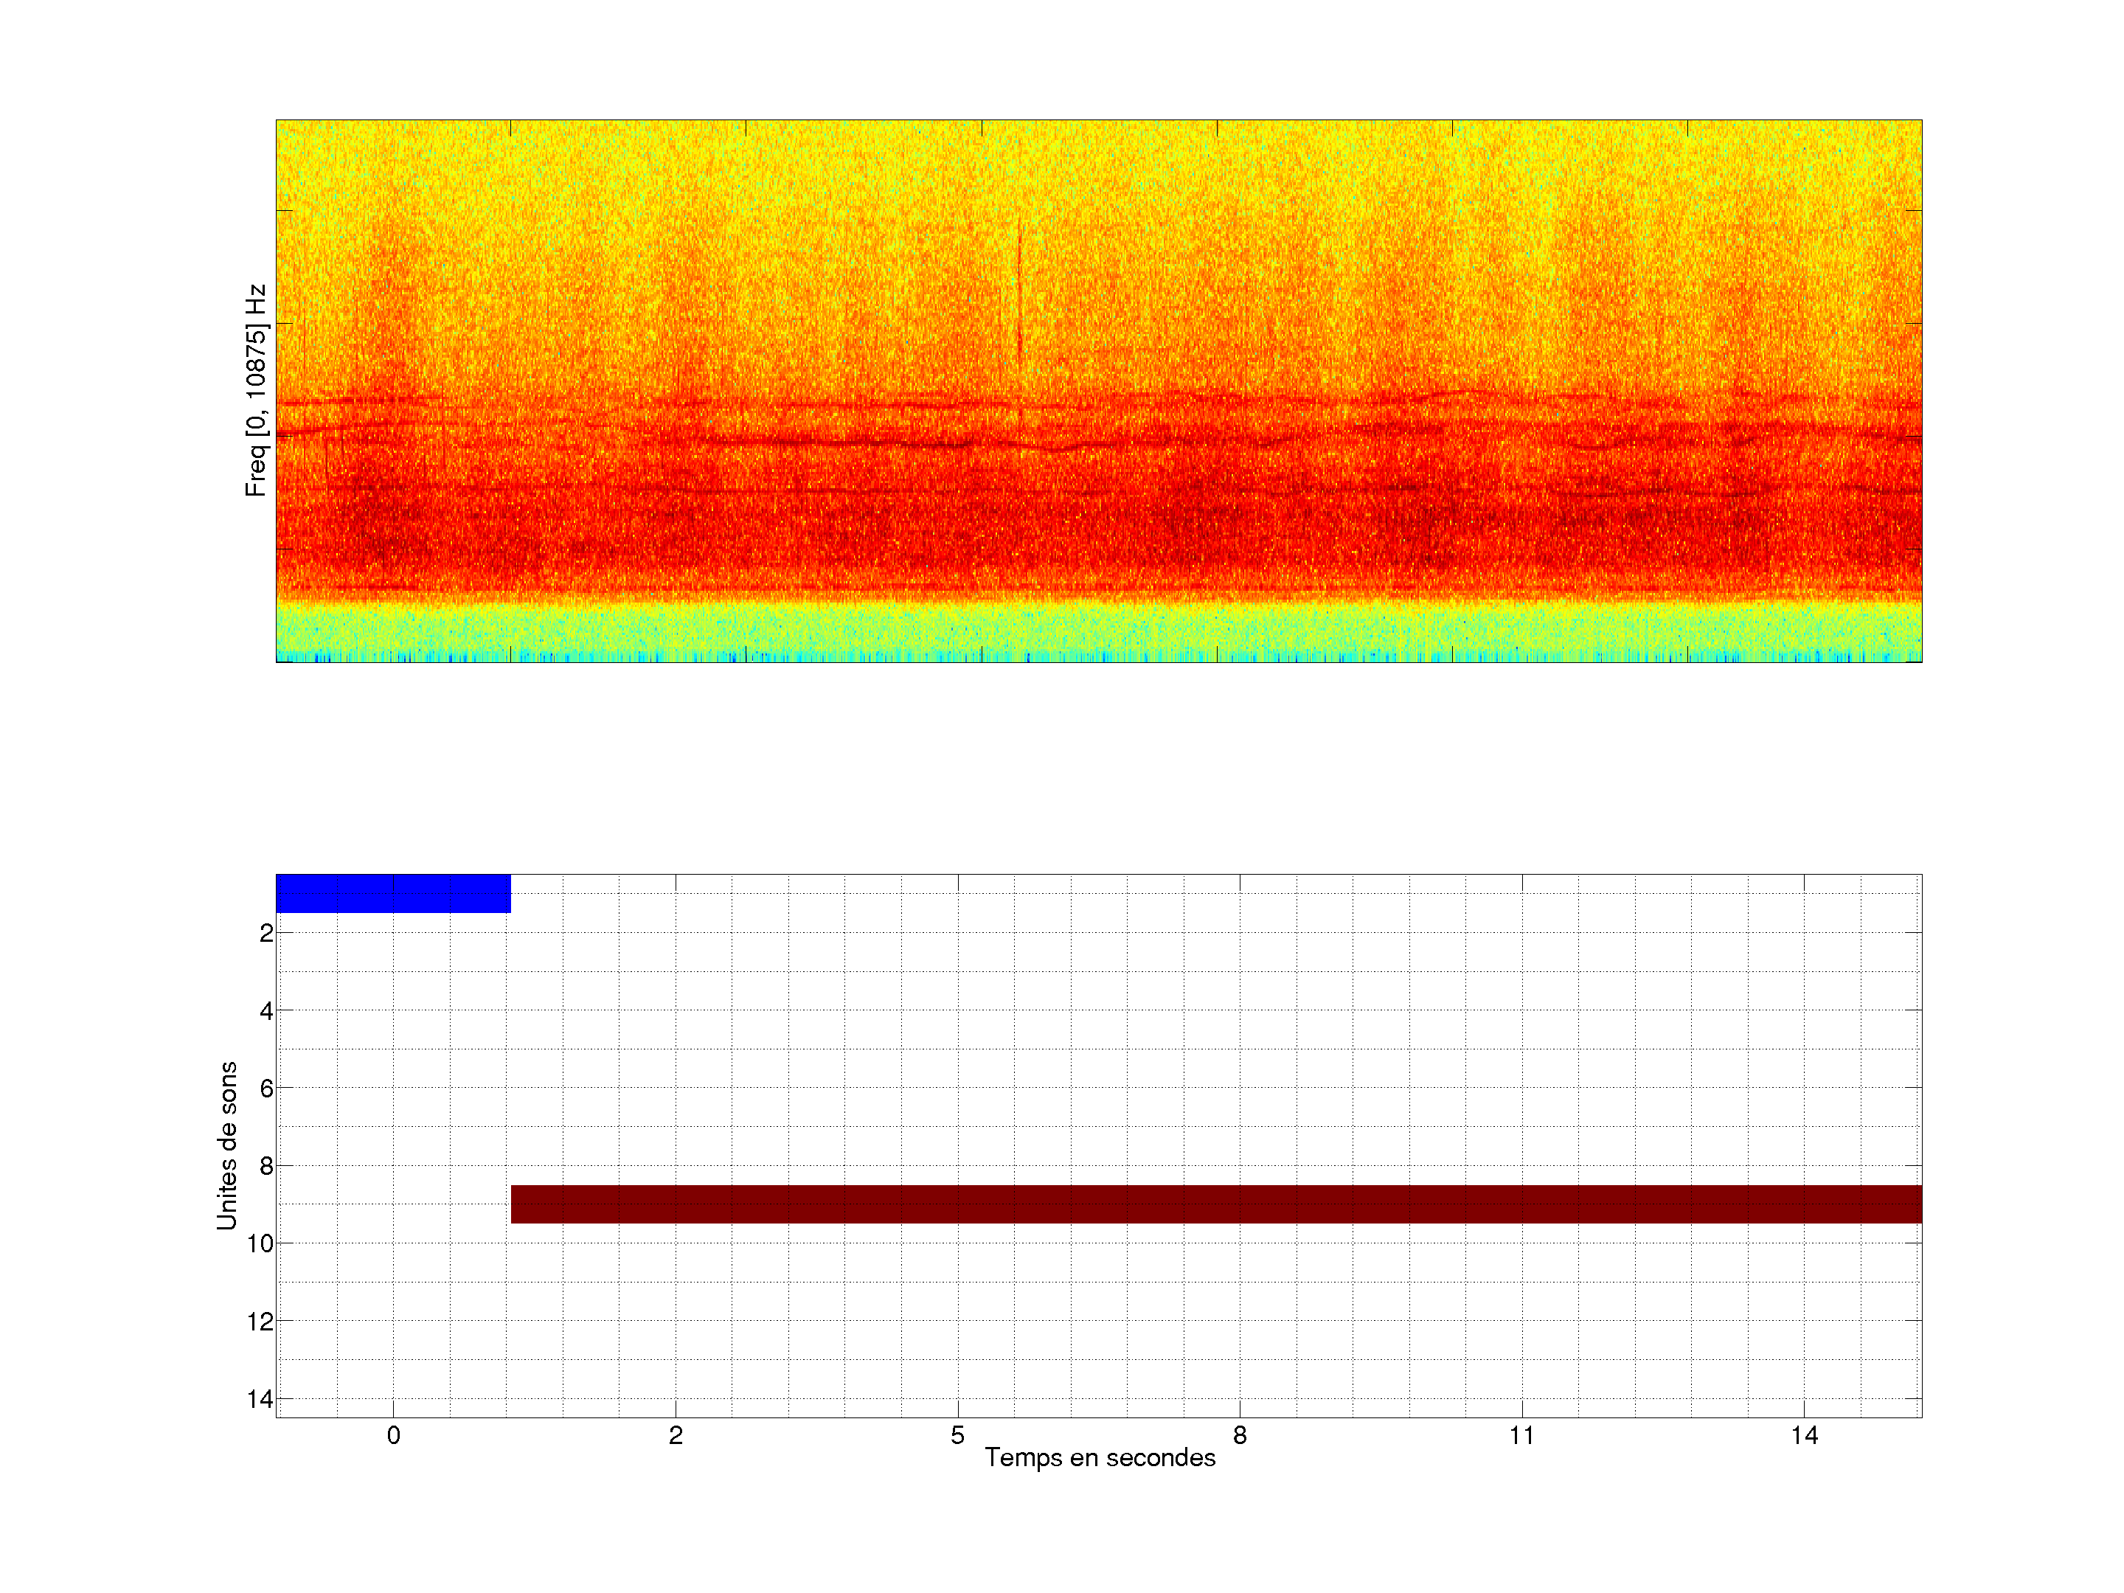Click the 'Unites de sons' axis label
The image size is (2124, 1593).
click(226, 1145)
